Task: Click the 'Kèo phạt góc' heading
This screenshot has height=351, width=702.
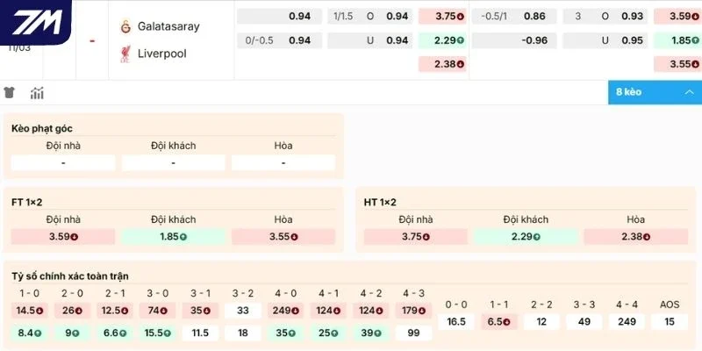Action: click(x=42, y=129)
